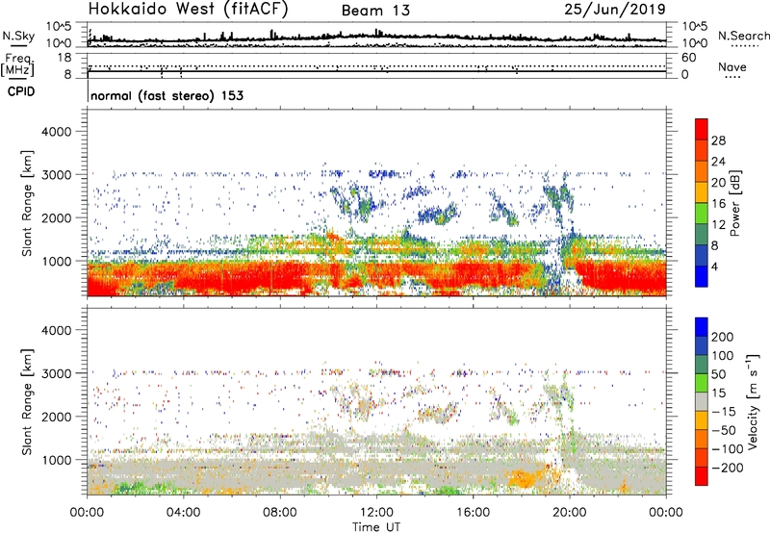This screenshot has width=770, height=533.
Task: Select the '200' Velocity color bar label
Action: click(723, 337)
